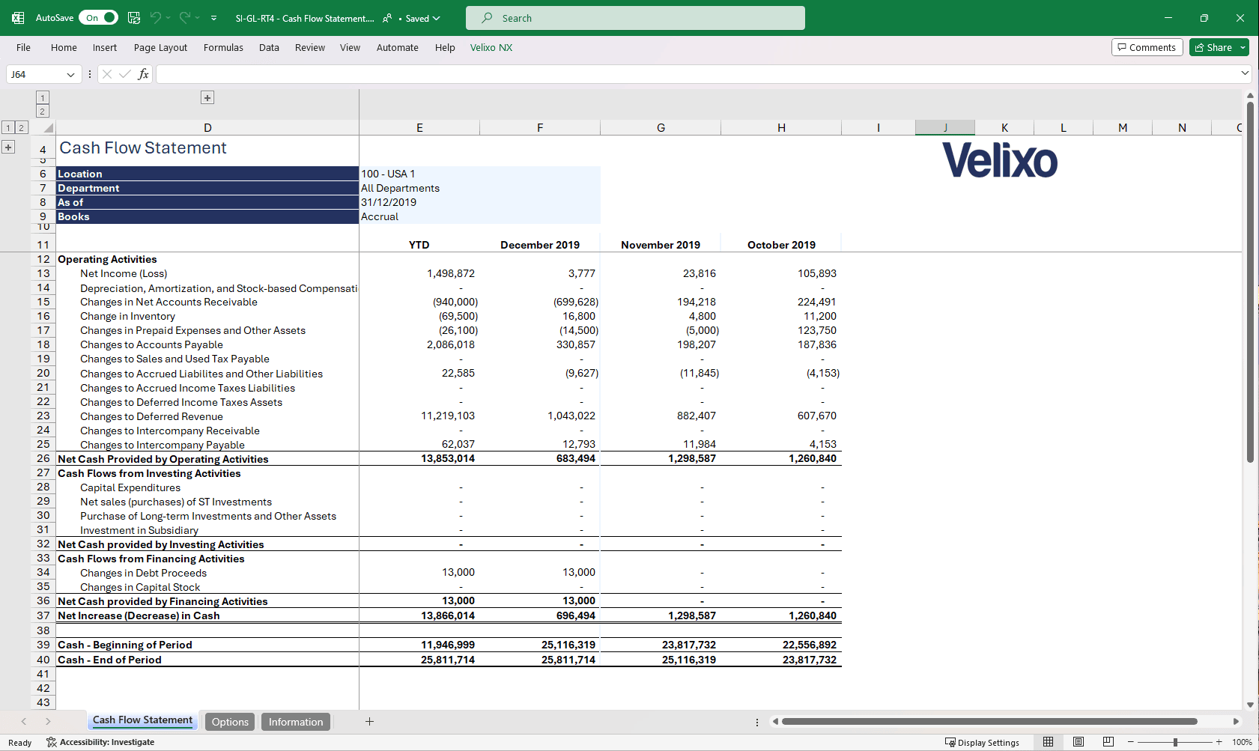
Task: Open the View ribbon tab
Action: click(350, 47)
